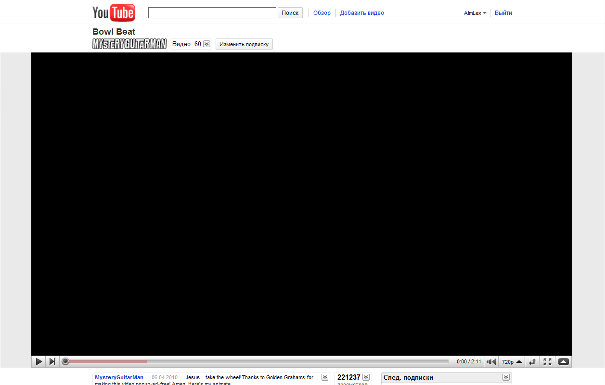Open the player pop-up arrow button
Viewport: 605px width, 385px height.
(563, 361)
